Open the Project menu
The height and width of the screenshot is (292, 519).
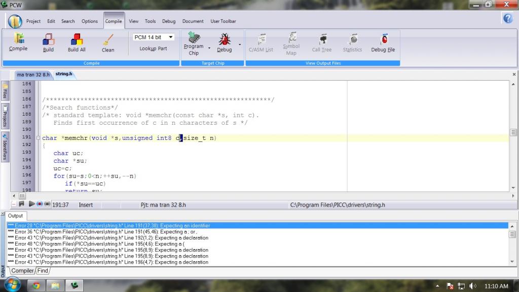click(x=33, y=21)
